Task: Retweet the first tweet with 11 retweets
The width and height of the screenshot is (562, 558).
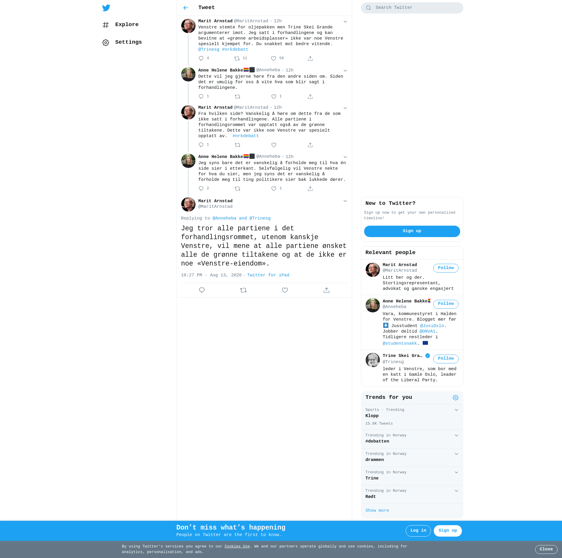Action: click(237, 59)
